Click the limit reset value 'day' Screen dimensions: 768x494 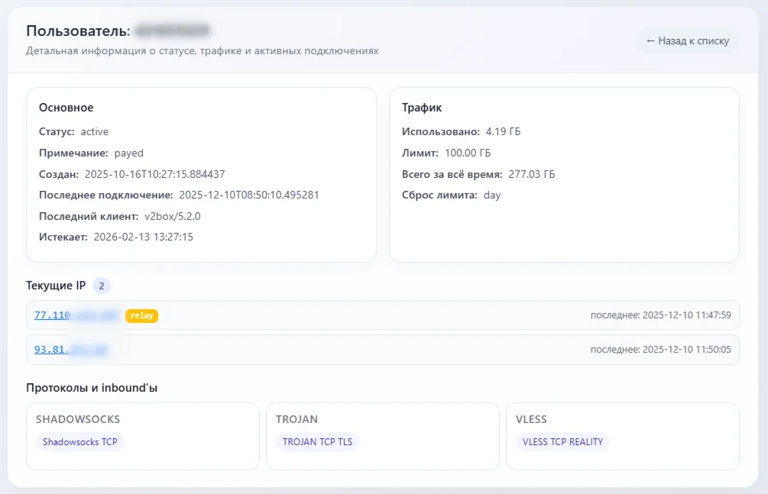492,195
